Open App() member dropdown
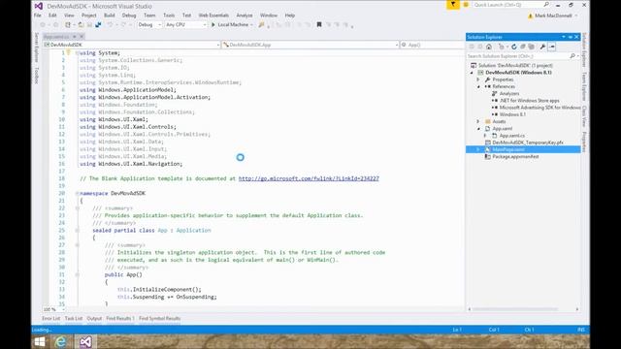Image resolution: width=621 pixels, height=349 pixels. point(432,45)
